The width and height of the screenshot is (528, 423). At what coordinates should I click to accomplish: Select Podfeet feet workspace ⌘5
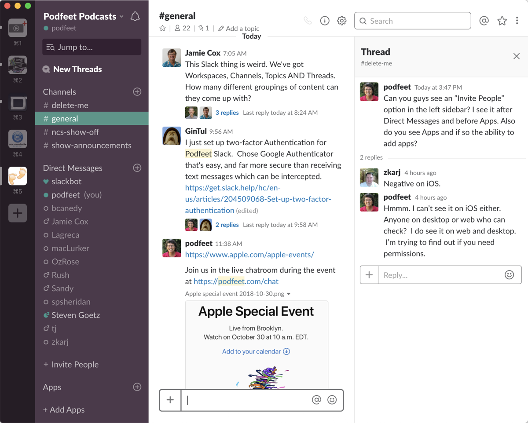coord(18,176)
